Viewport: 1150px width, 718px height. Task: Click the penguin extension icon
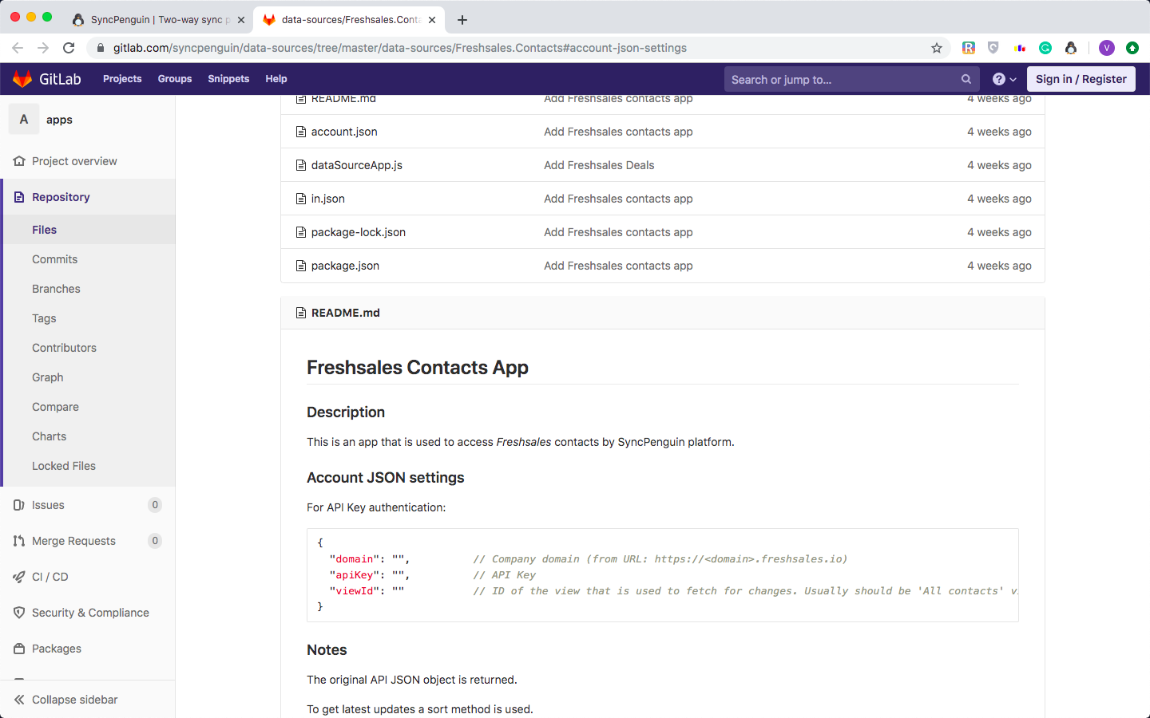[1071, 48]
